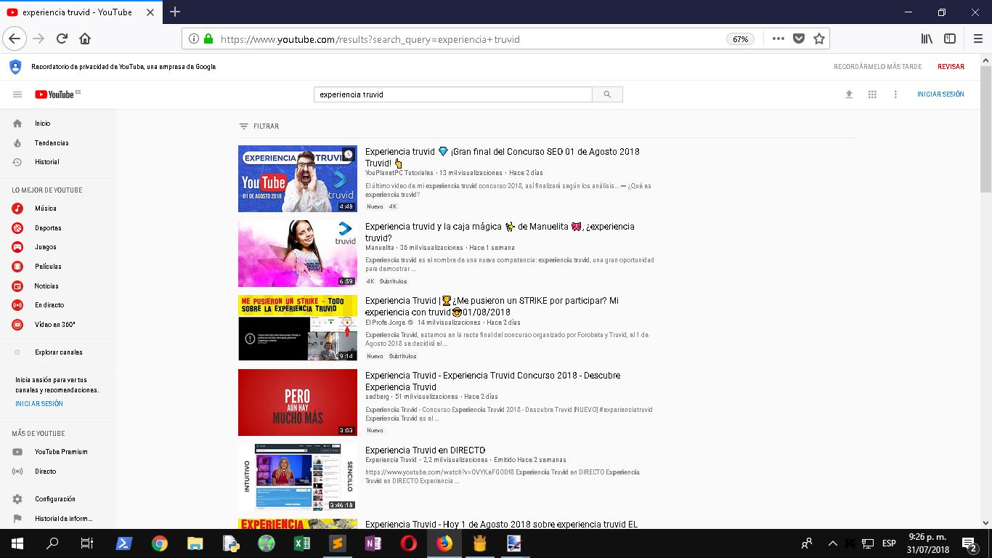992x558 pixels.
Task: Open the Firefox Library icon
Action: [x=927, y=39]
